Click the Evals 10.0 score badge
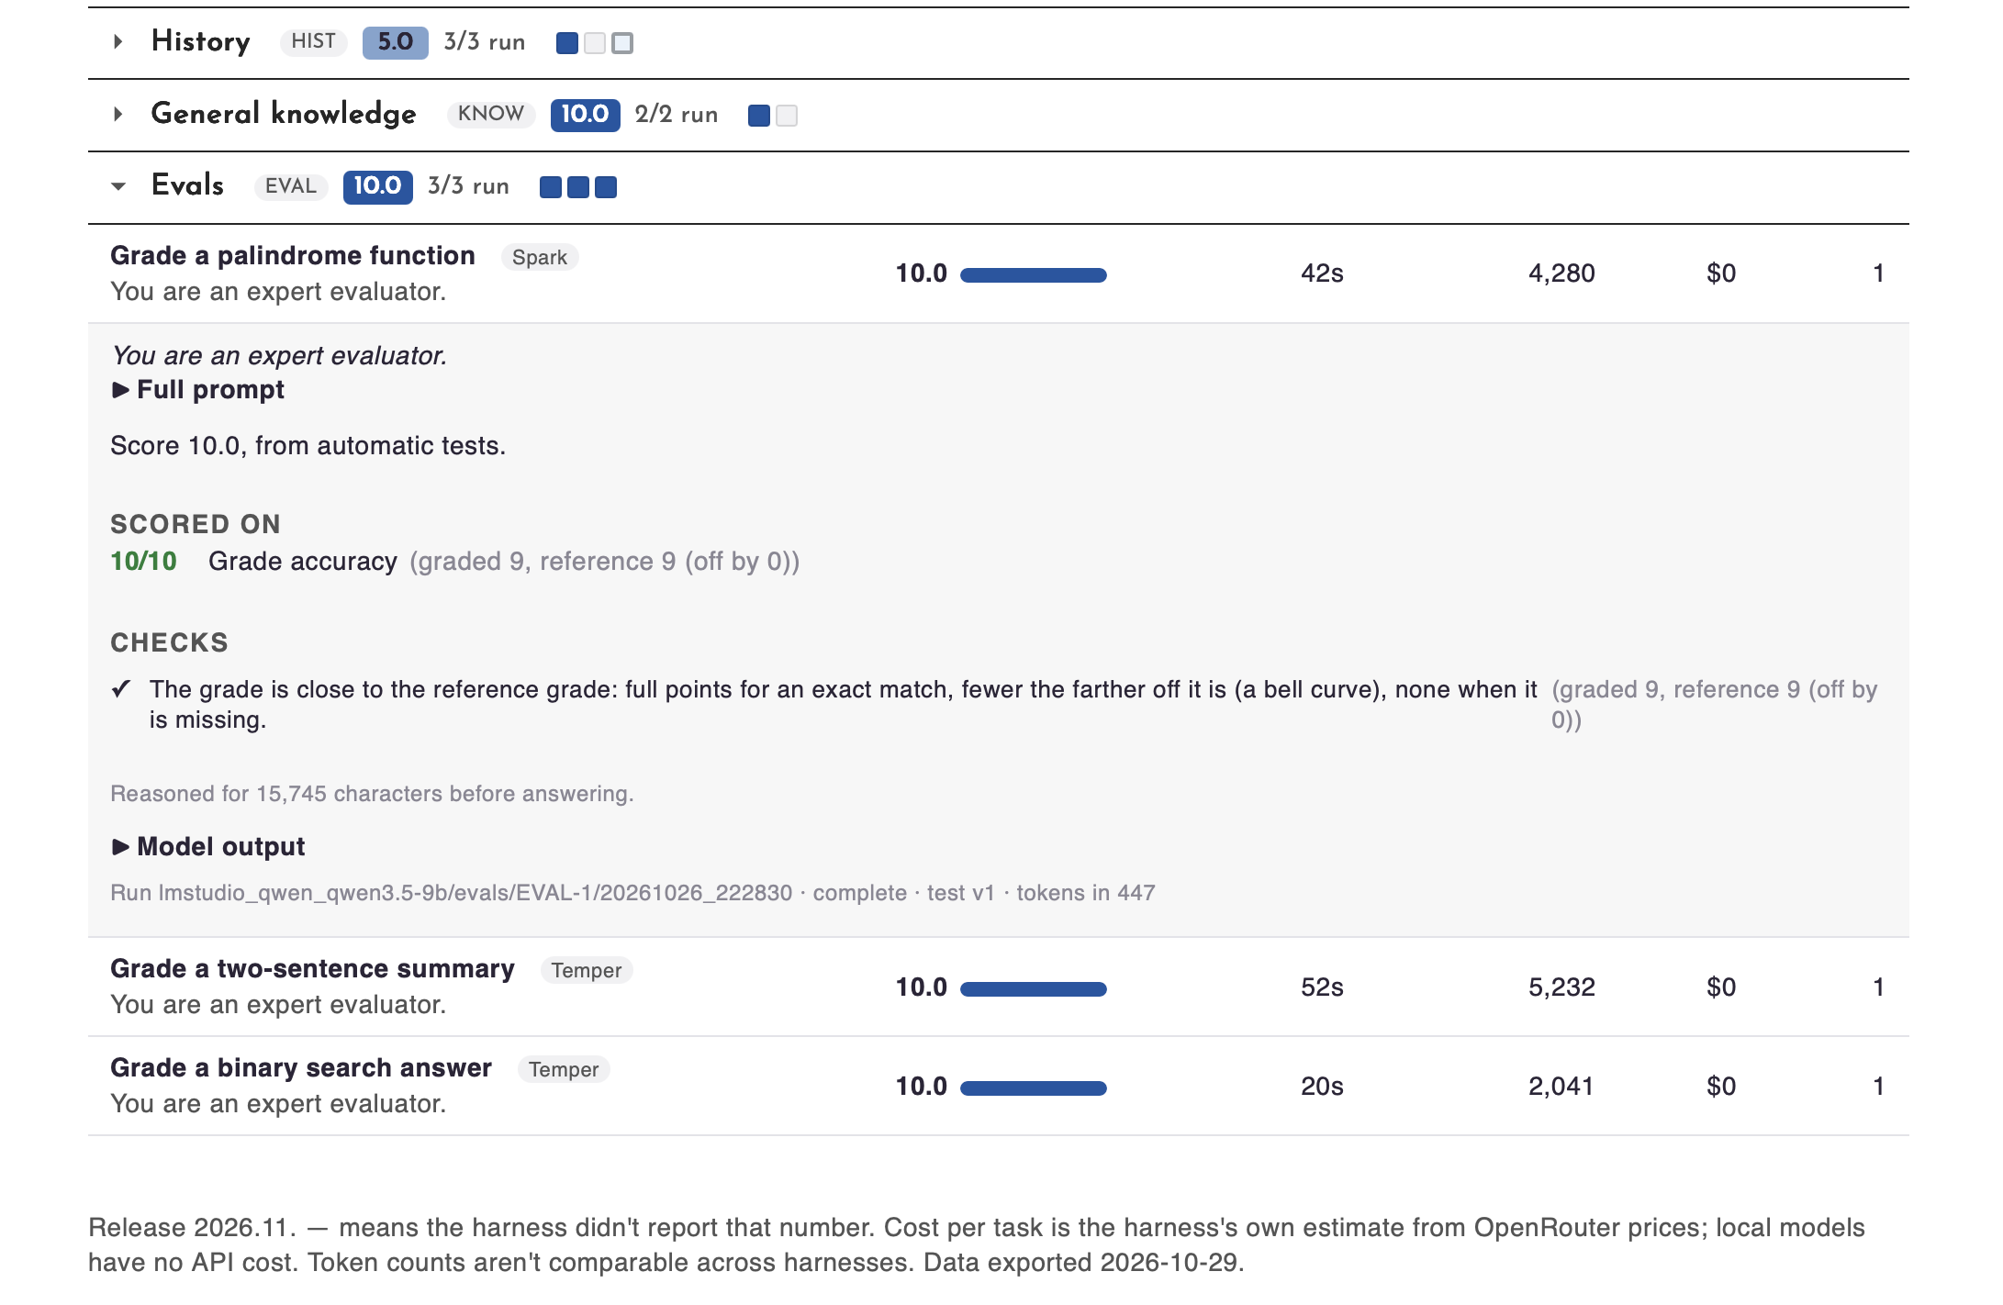Viewport: 2003px width, 1305px height. click(x=377, y=186)
